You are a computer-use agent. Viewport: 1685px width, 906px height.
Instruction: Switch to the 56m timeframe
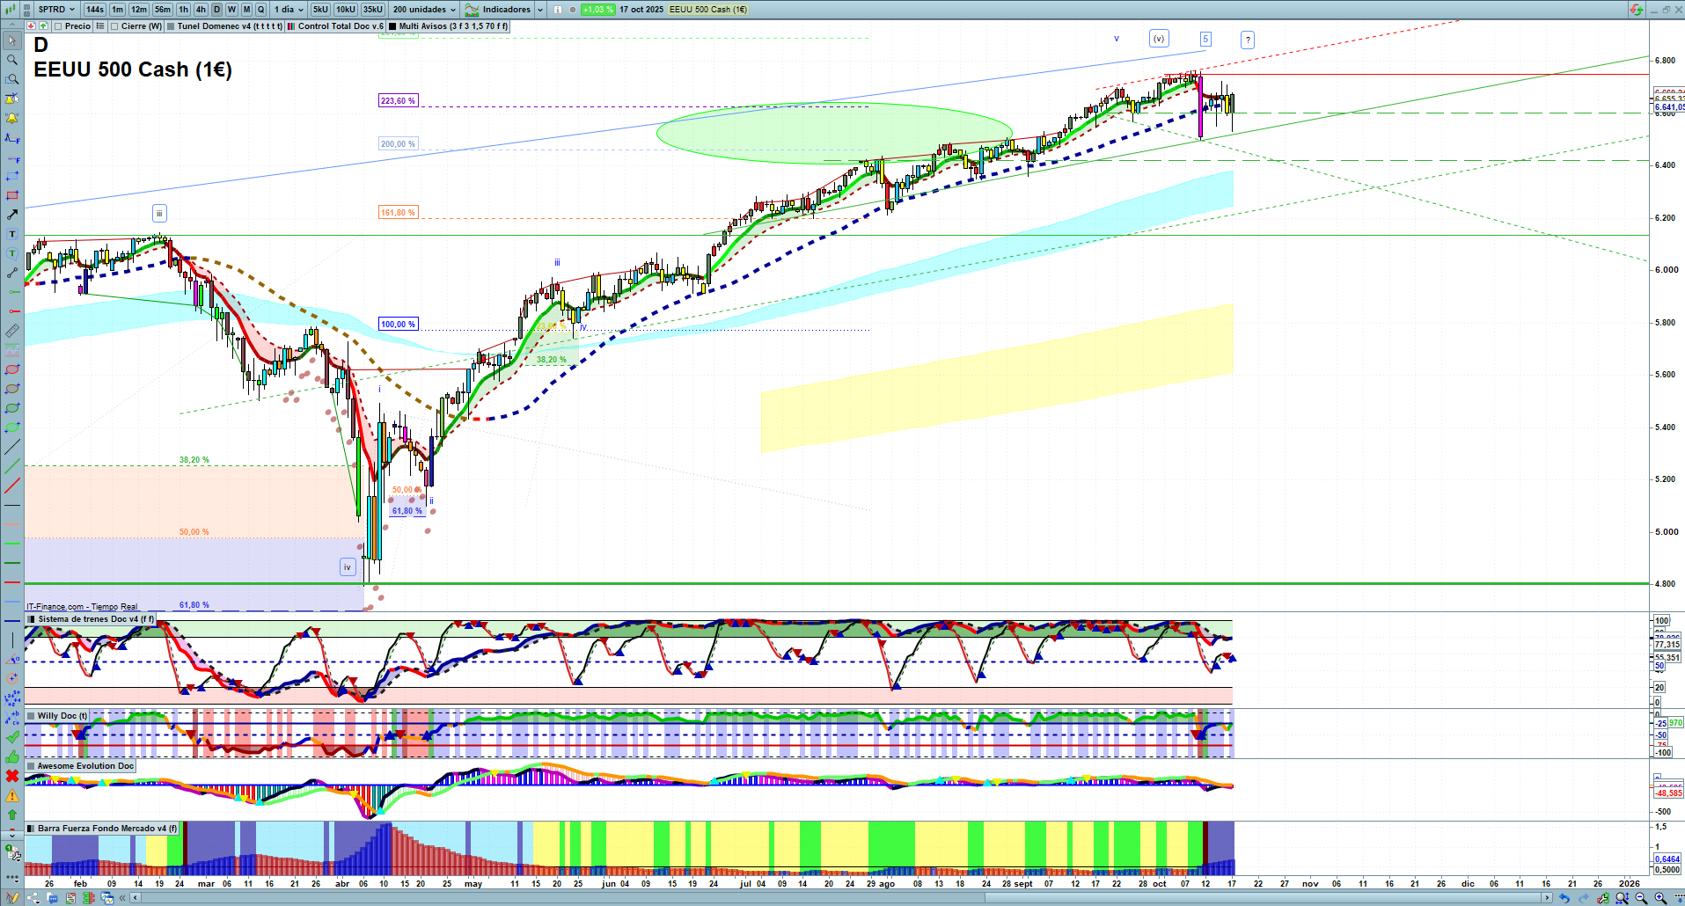click(x=163, y=10)
